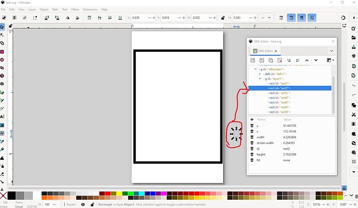Select the Selector arrow tool
Image resolution: width=358 pixels, height=208 pixels.
[2, 27]
